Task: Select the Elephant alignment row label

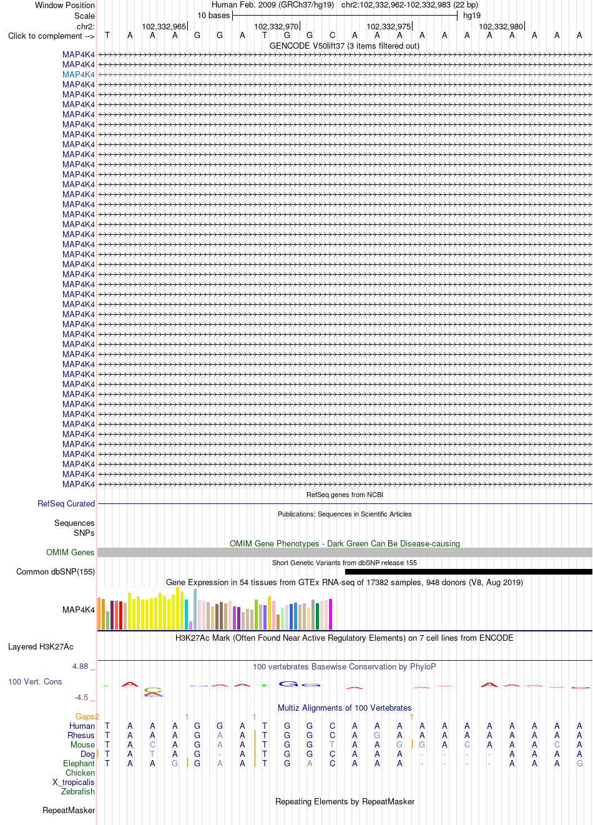Action: (x=79, y=763)
